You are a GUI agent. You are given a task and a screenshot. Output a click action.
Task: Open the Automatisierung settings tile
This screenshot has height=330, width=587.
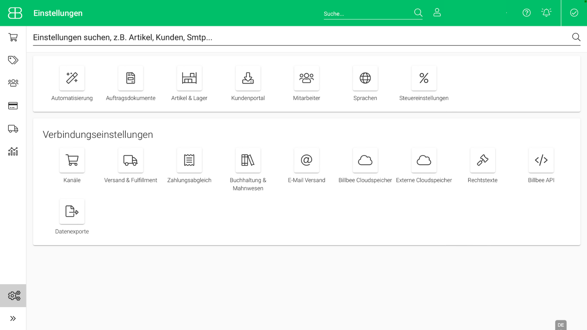[72, 78]
